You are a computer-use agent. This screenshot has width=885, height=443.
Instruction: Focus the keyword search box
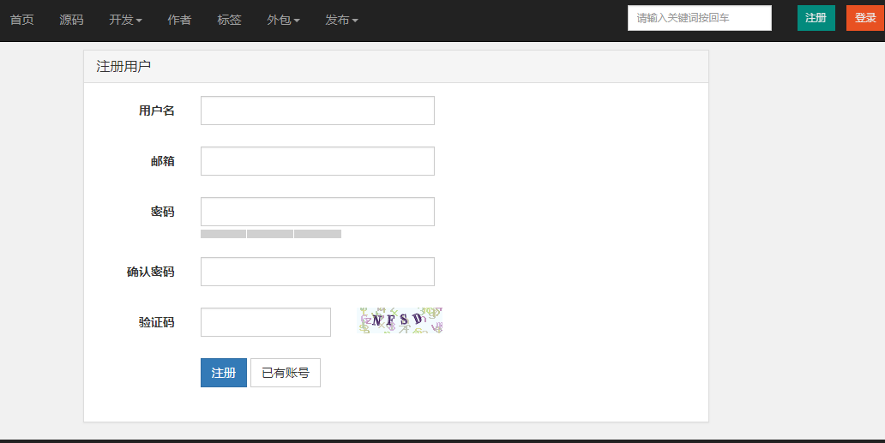point(699,18)
